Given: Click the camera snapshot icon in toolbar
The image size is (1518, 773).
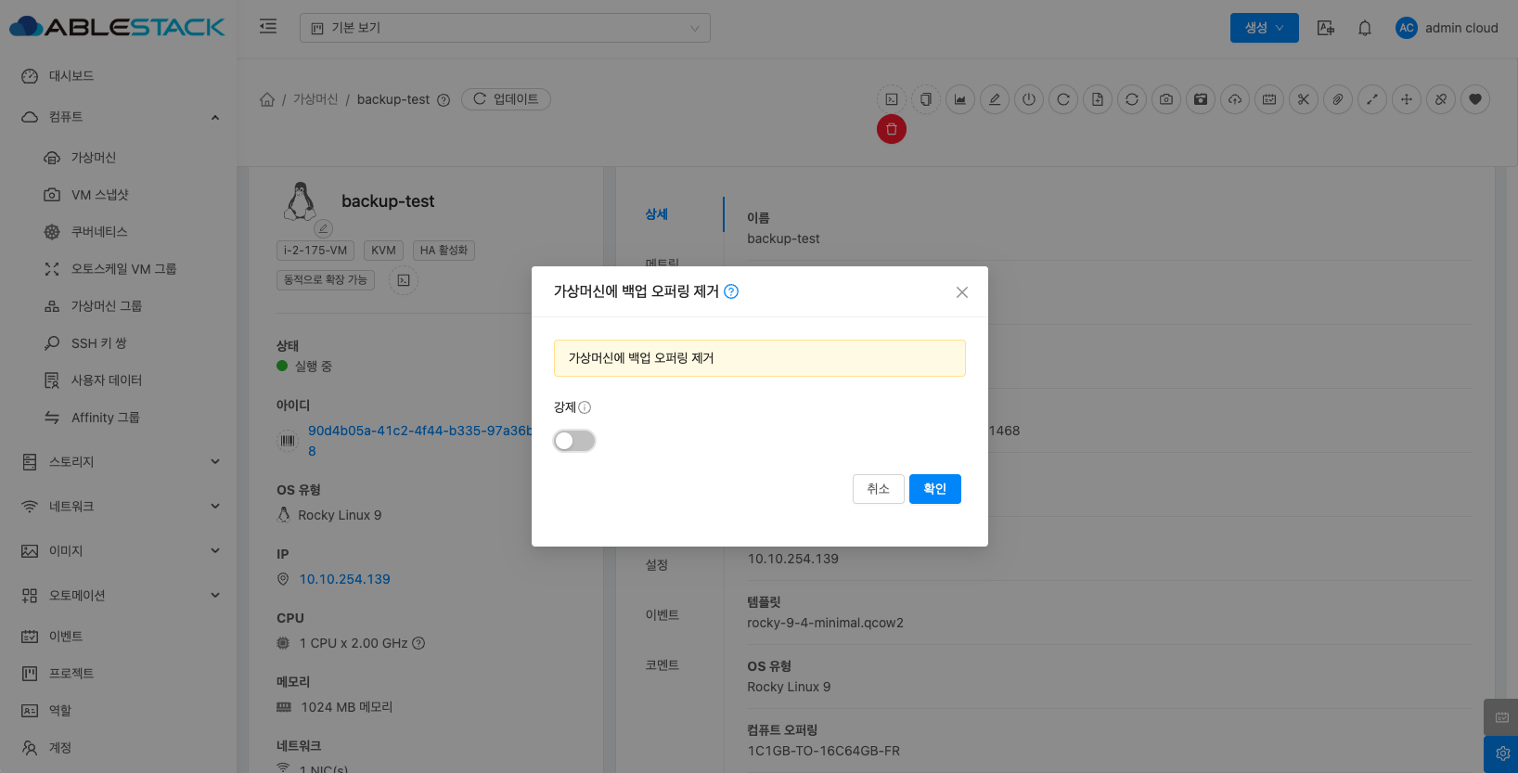Looking at the screenshot, I should (1165, 99).
